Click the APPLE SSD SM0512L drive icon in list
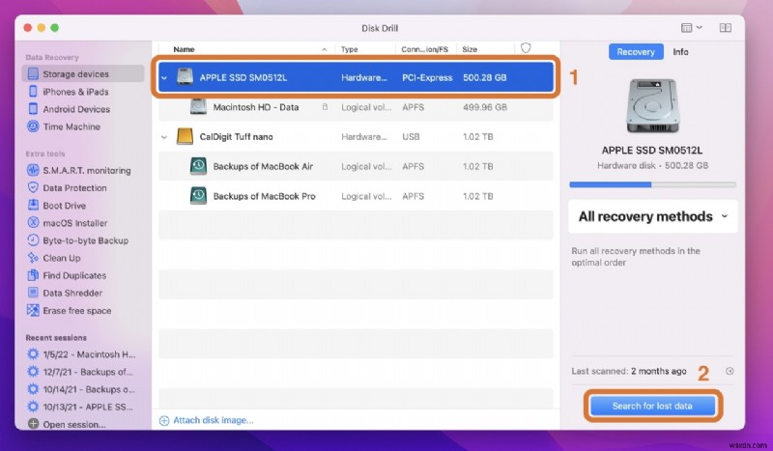This screenshot has height=451, width=773. click(185, 77)
